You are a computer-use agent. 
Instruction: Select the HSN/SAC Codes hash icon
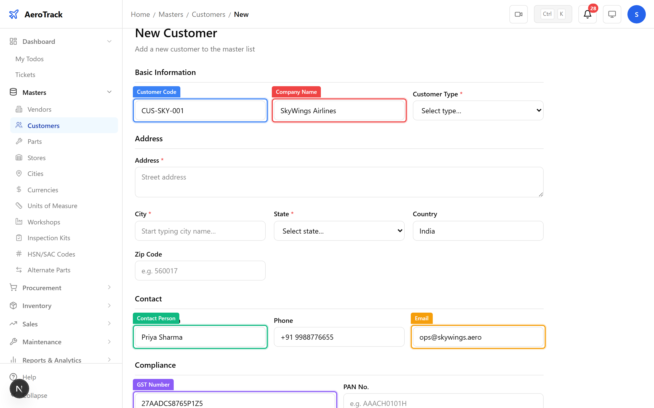(x=19, y=254)
